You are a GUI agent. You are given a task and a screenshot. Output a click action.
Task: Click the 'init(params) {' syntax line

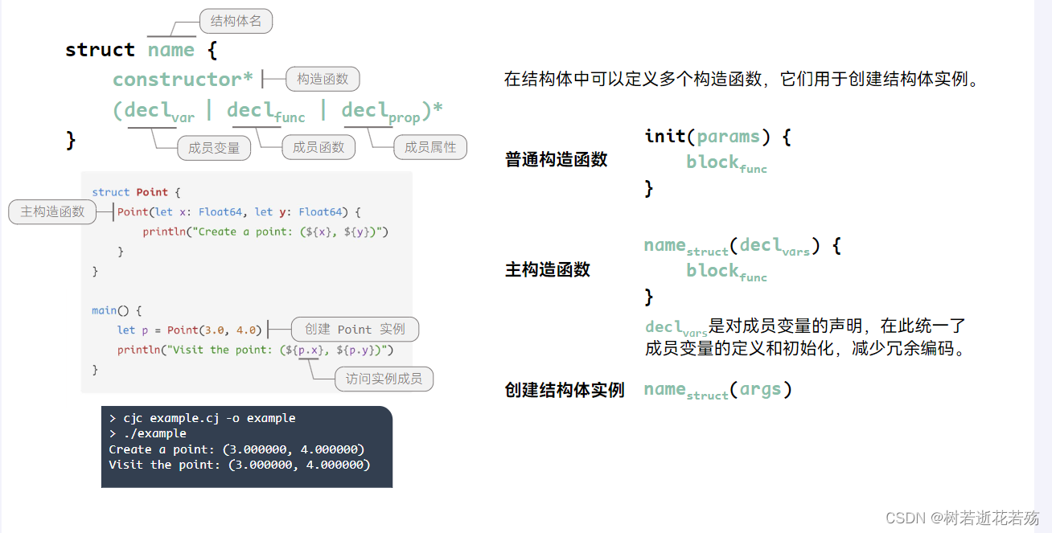pyautogui.click(x=717, y=137)
